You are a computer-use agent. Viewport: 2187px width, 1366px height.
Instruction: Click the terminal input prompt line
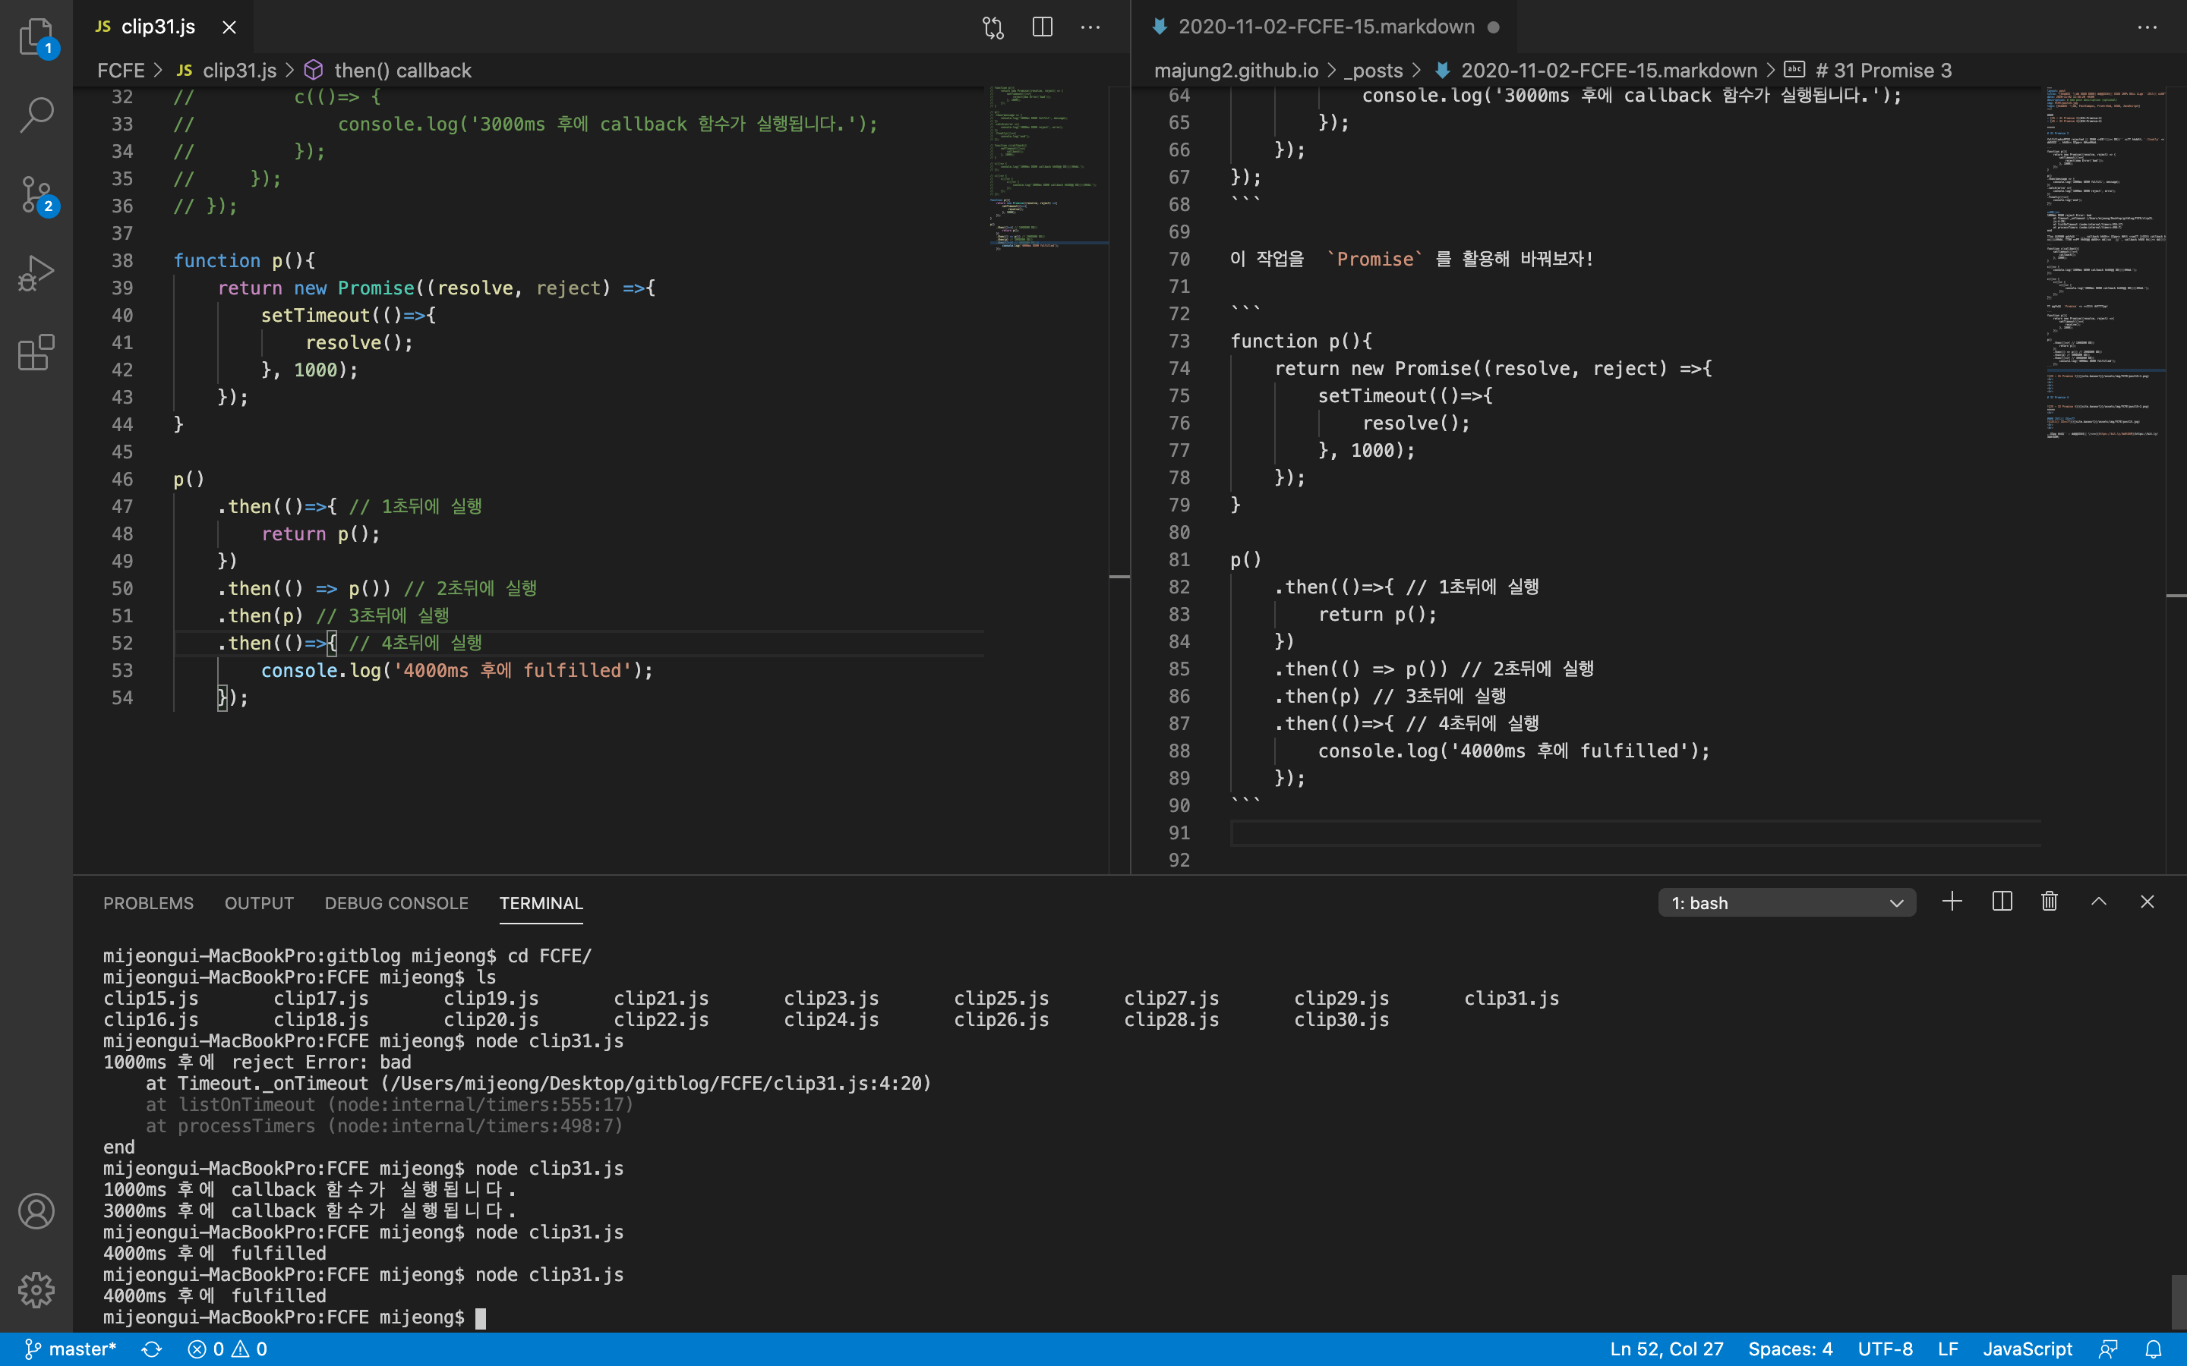[x=295, y=1317]
